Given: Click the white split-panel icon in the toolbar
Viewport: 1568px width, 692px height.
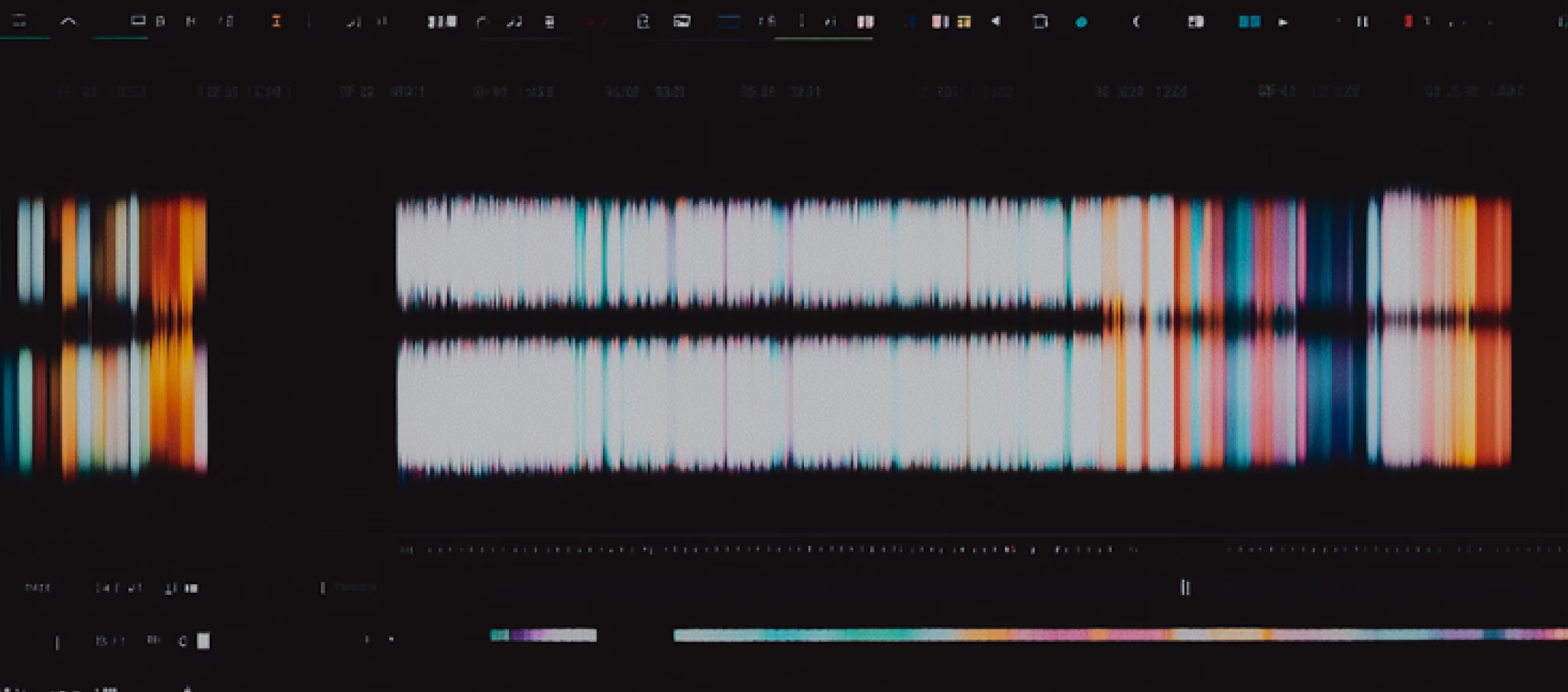Looking at the screenshot, I should 1196,21.
